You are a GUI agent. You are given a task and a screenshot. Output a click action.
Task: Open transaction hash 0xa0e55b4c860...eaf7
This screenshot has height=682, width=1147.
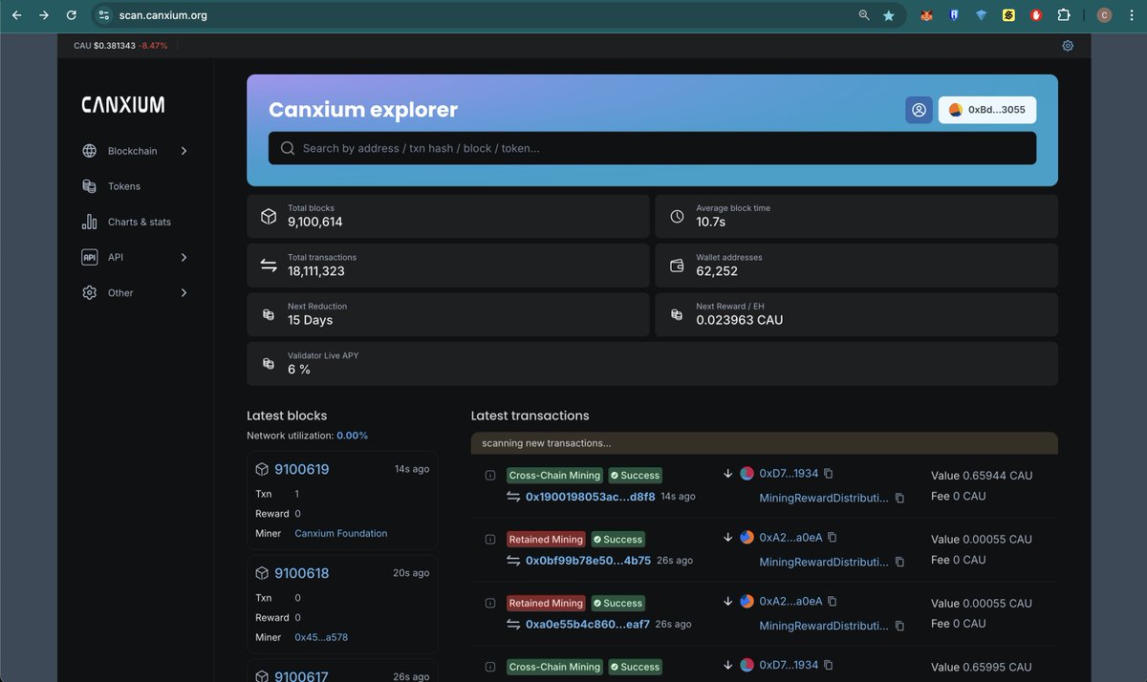588,625
